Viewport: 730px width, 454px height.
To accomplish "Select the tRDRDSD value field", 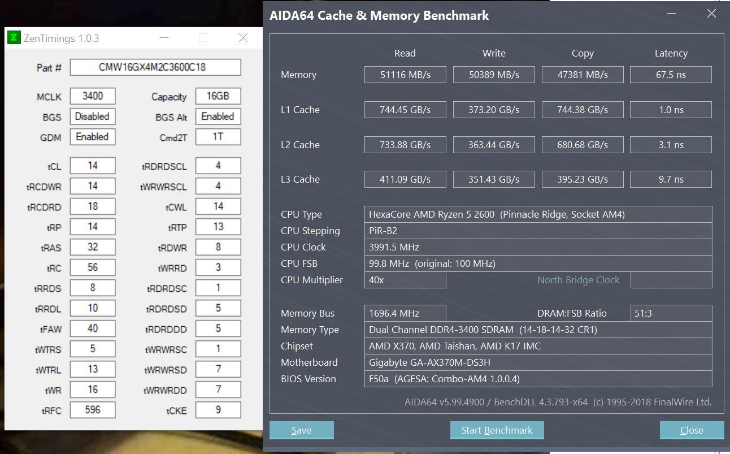I will [x=218, y=308].
